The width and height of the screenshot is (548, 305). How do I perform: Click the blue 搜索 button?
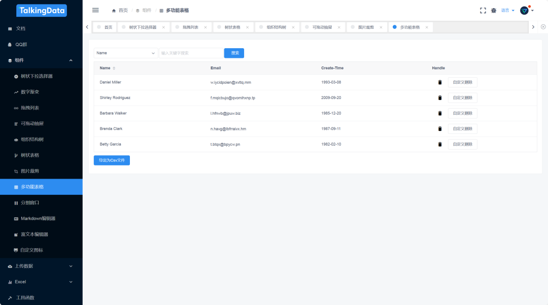point(234,53)
